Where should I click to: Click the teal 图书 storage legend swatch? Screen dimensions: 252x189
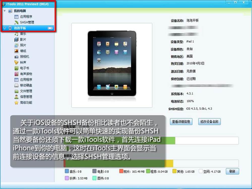tap(94, 178)
